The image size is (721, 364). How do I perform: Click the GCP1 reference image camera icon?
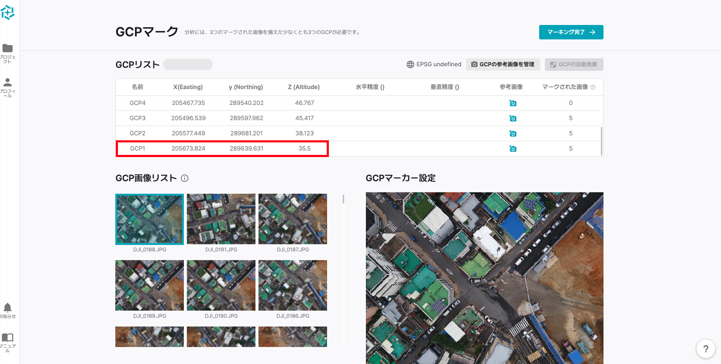[x=512, y=149]
